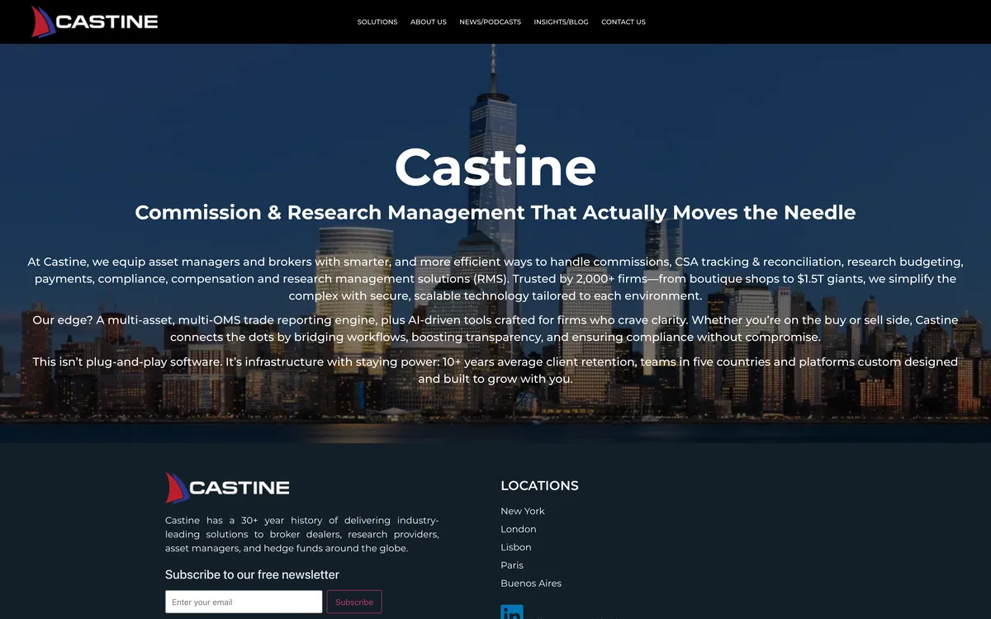The width and height of the screenshot is (991, 619).
Task: Go to News/Podcasts page
Action: (491, 22)
